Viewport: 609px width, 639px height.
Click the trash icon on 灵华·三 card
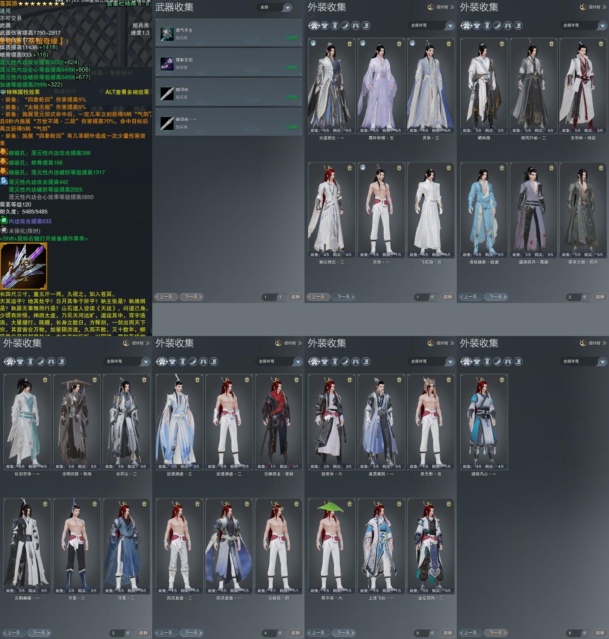(449, 44)
